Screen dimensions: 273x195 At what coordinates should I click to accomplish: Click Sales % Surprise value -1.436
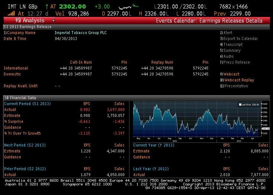(119, 121)
